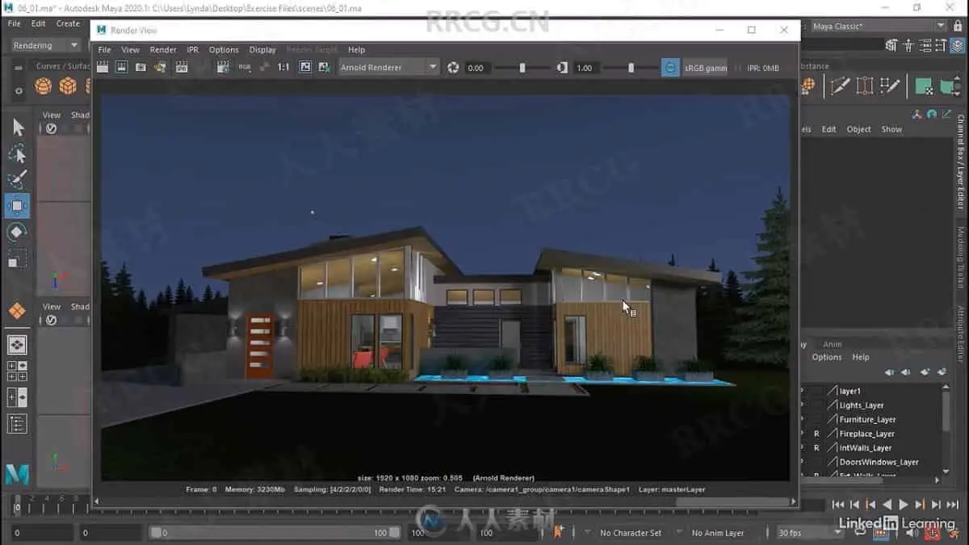Click the Outliner toggle icon in toolbox
Viewport: 969px width, 545px height.
[x=17, y=424]
